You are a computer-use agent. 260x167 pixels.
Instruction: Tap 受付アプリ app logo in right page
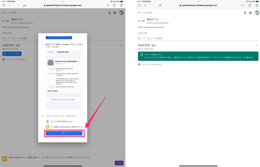(141, 21)
